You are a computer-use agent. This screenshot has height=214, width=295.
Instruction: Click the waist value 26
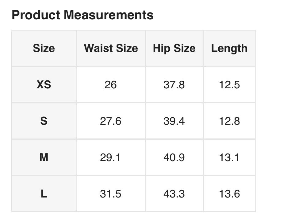coord(110,85)
